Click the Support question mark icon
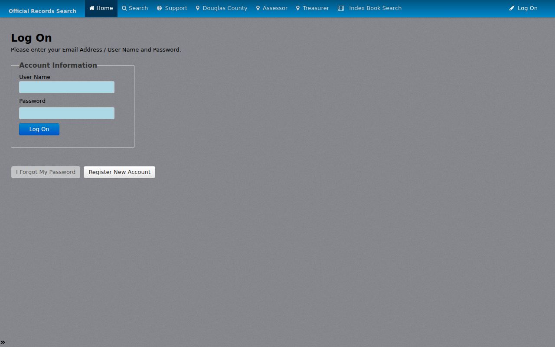555x347 pixels. click(x=159, y=8)
